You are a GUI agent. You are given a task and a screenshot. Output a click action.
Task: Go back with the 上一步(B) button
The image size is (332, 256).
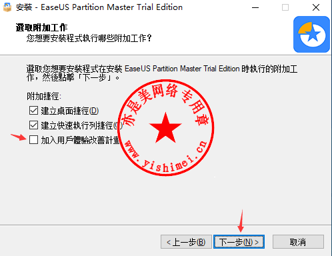pos(186,242)
